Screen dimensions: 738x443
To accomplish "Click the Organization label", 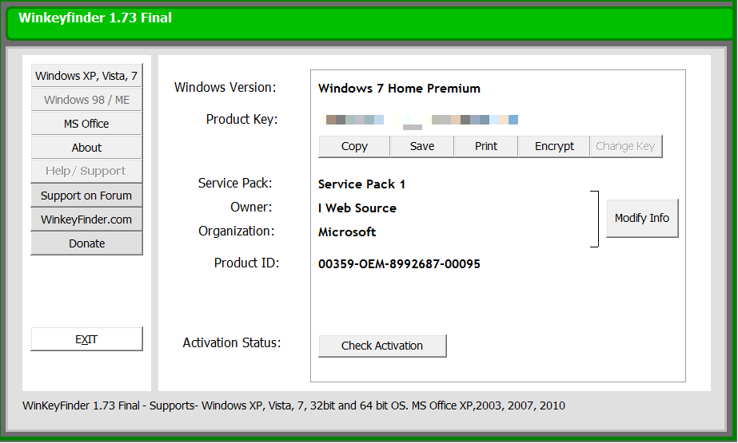I will point(237,231).
